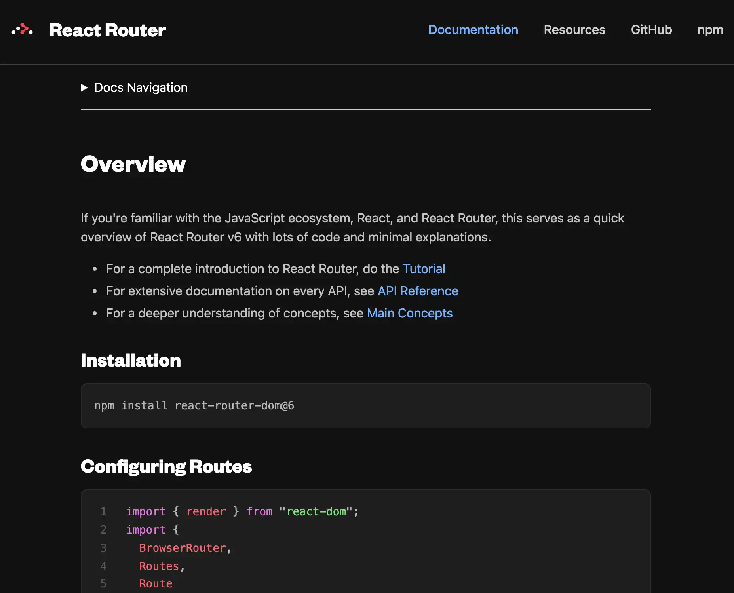734x593 pixels.
Task: Go to the GitHub nav link
Action: click(x=651, y=30)
